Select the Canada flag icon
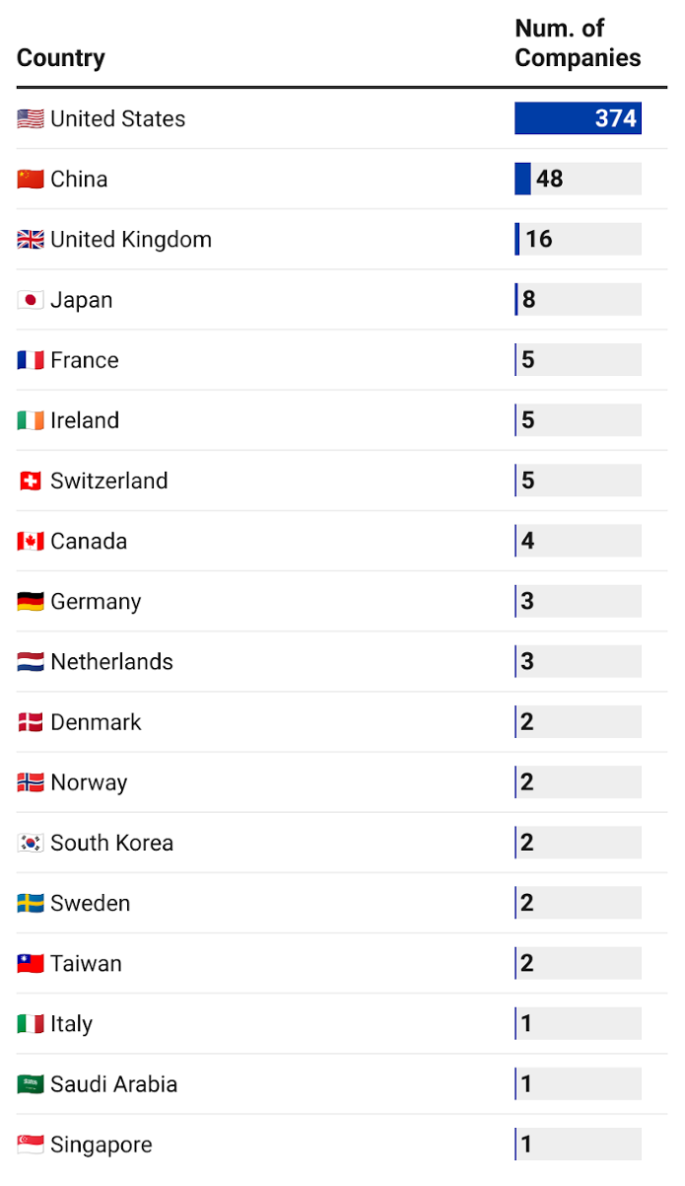Screen dimensions: 685x1186 tap(31, 542)
